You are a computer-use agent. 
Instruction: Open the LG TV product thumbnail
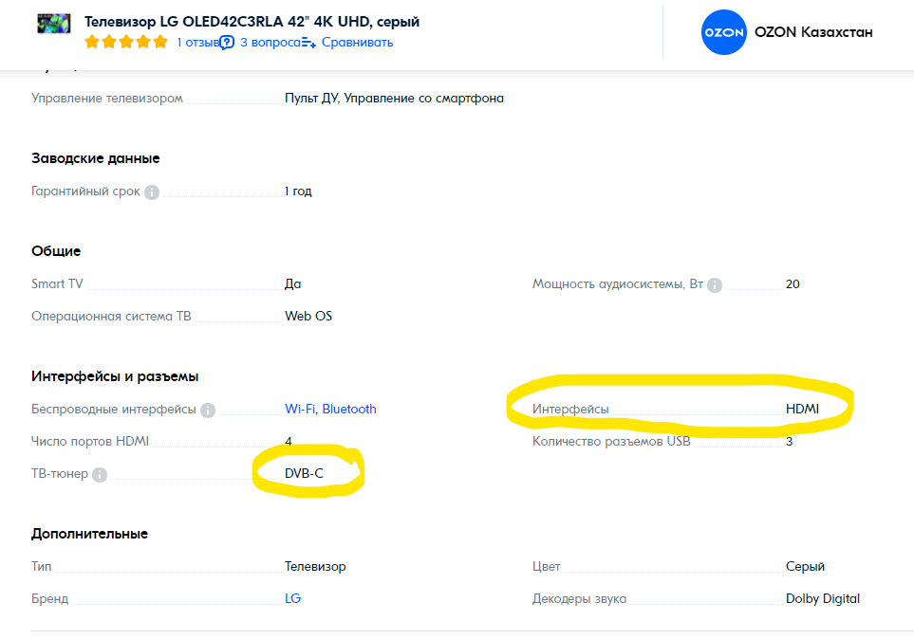[x=54, y=25]
